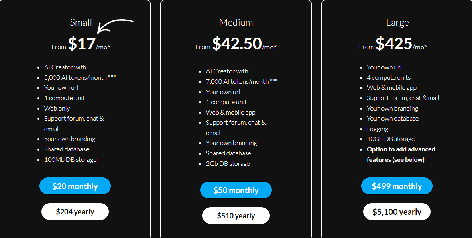Image resolution: width=472 pixels, height=238 pixels.
Task: Click the Medium plan title
Action: [x=236, y=22]
